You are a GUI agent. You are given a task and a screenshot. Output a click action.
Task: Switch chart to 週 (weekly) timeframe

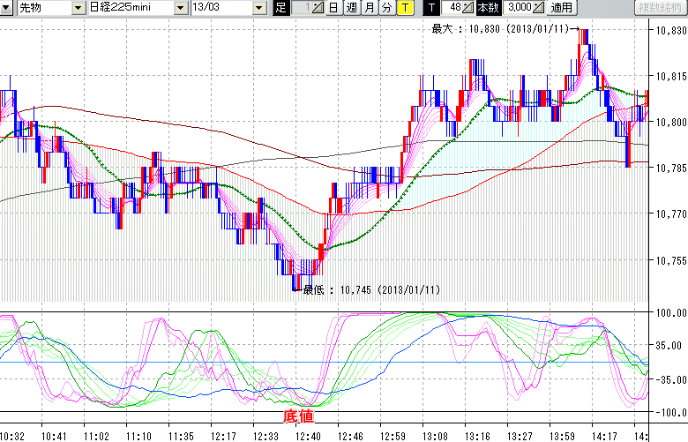click(x=351, y=8)
